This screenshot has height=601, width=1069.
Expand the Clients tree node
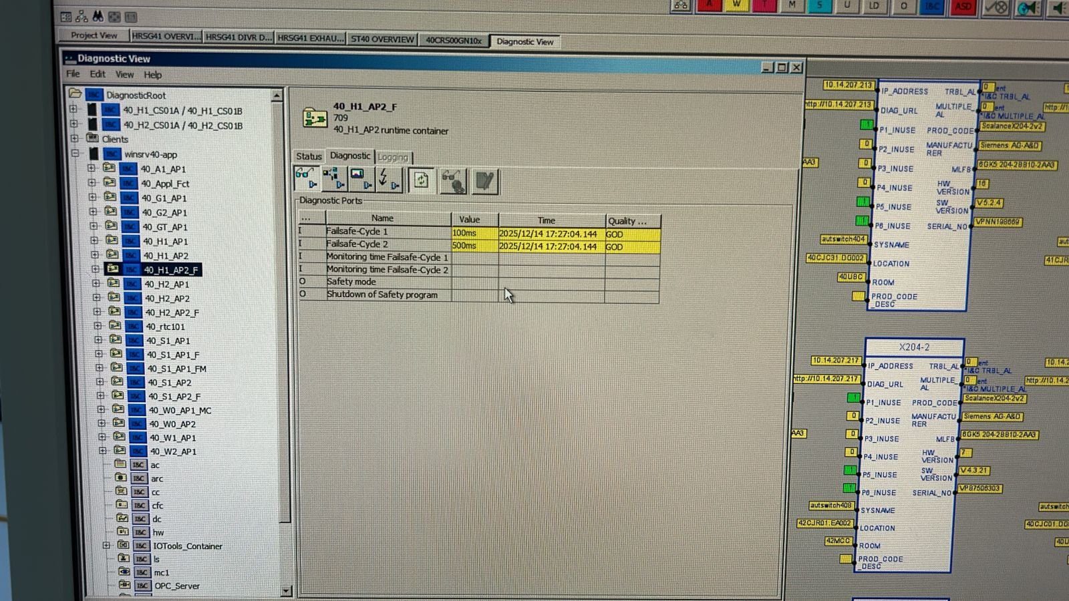(75, 139)
